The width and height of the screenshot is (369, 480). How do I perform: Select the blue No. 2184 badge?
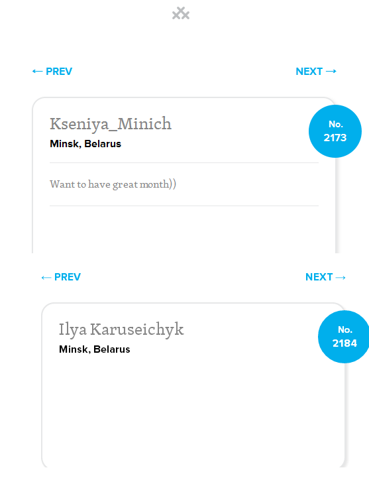344,337
